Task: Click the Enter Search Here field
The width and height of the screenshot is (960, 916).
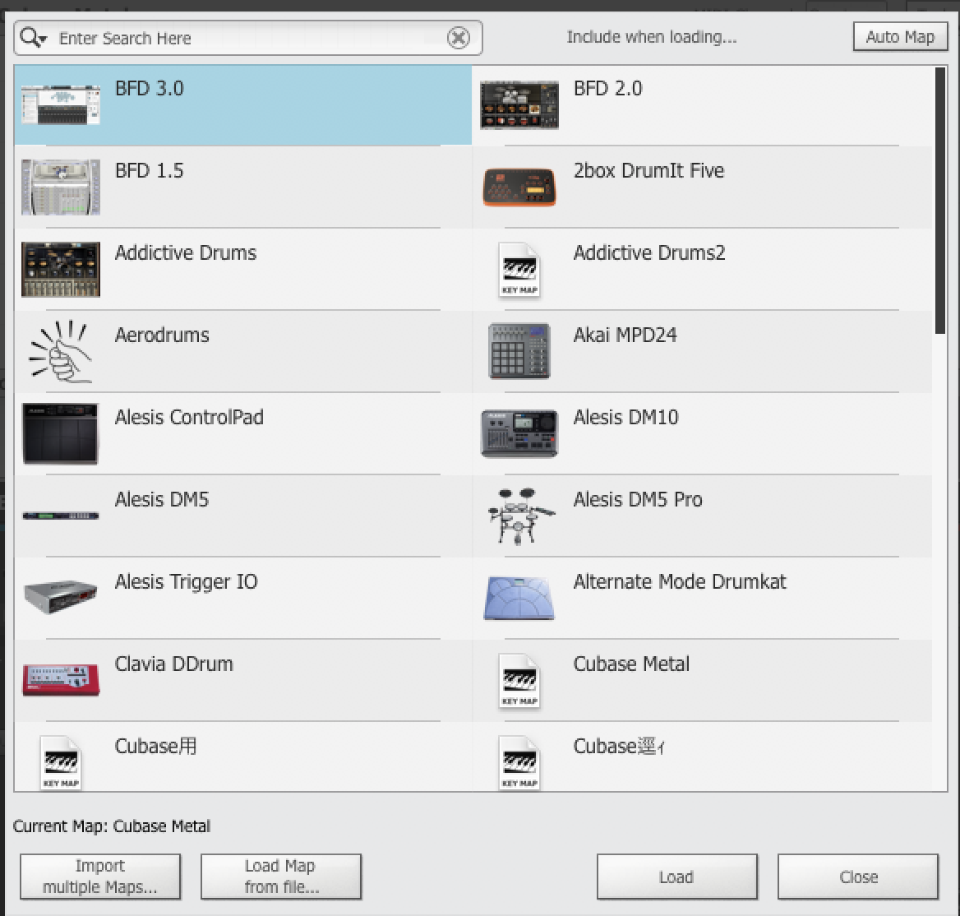Action: 248,38
